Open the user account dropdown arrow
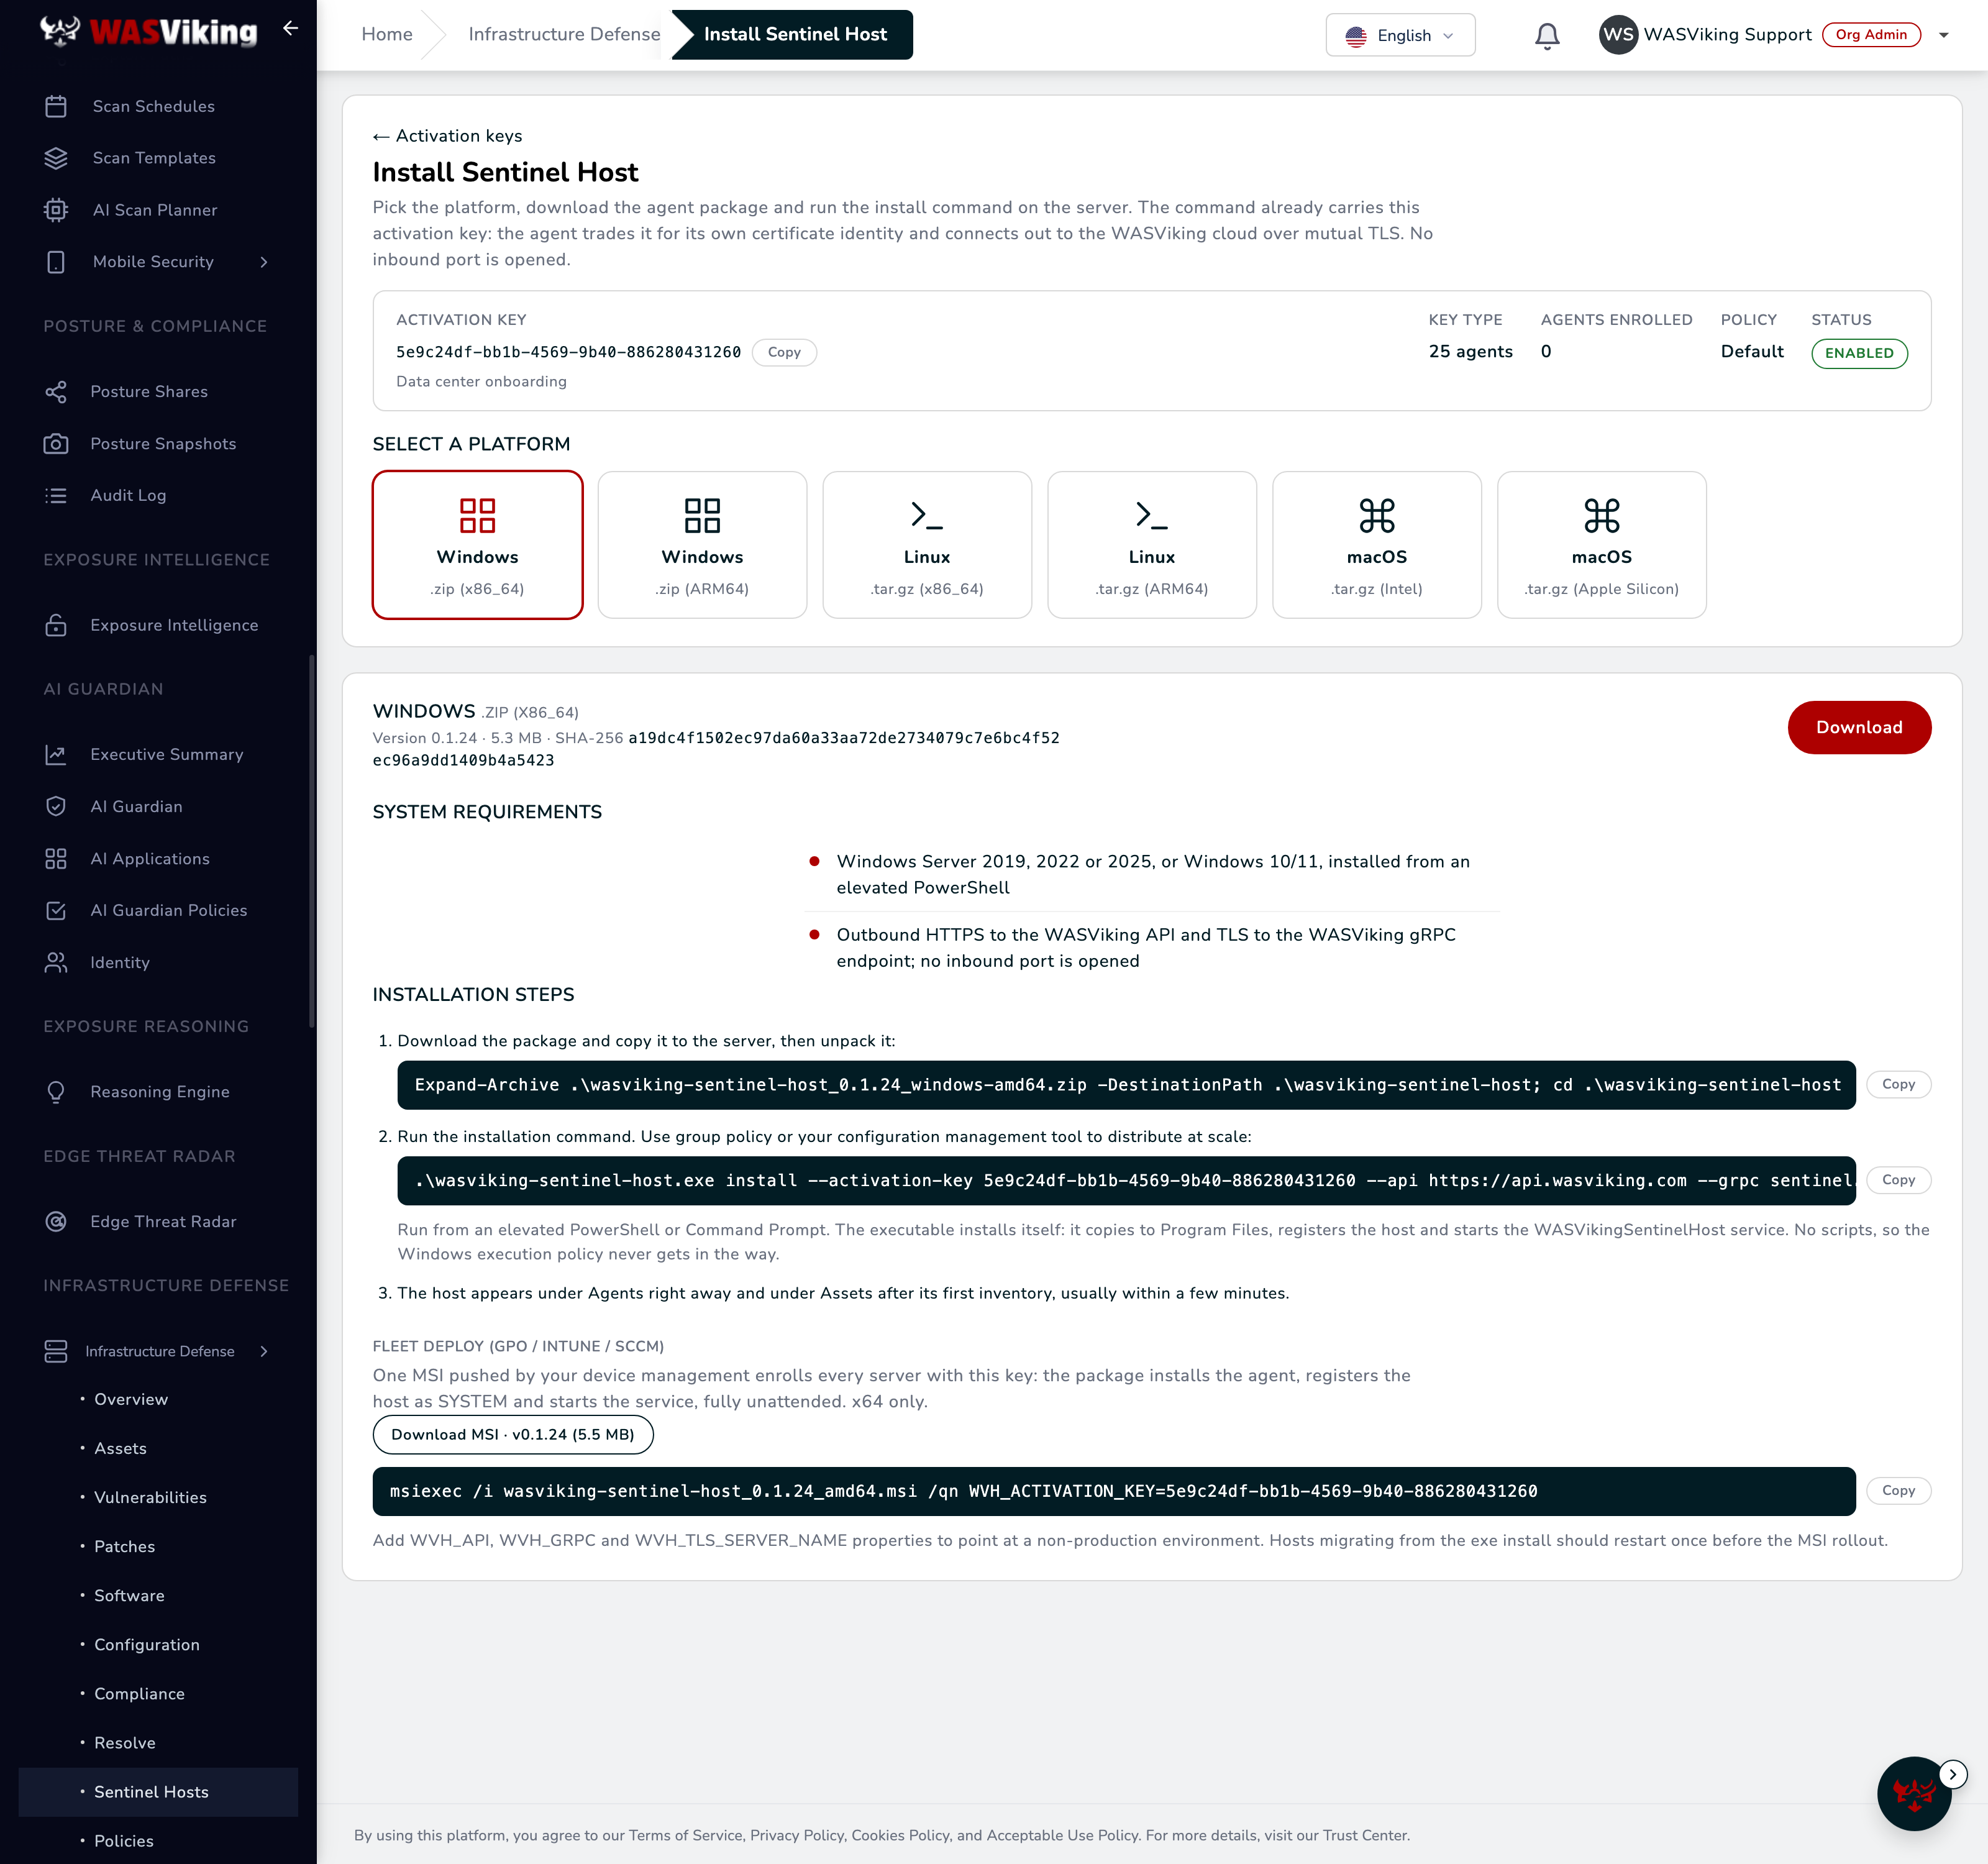Screen dimensions: 1988x1864 point(1944,35)
